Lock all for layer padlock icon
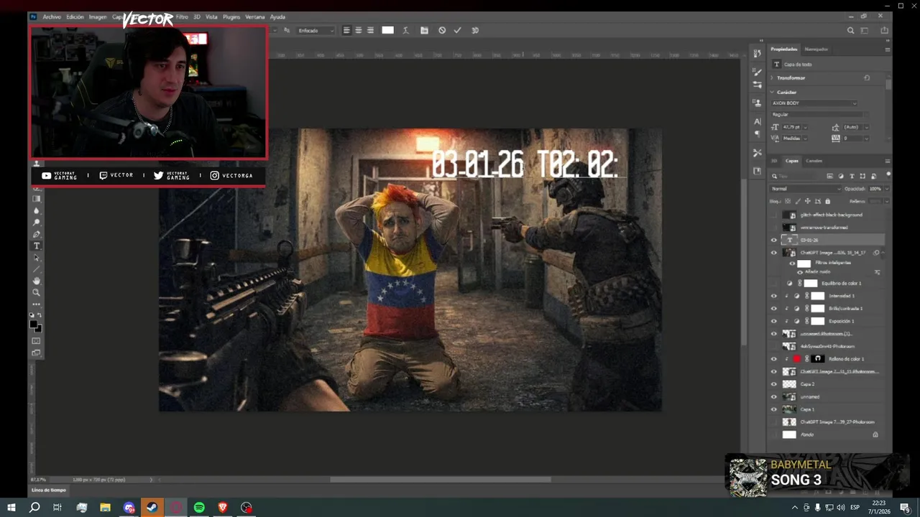The image size is (920, 517). click(827, 201)
